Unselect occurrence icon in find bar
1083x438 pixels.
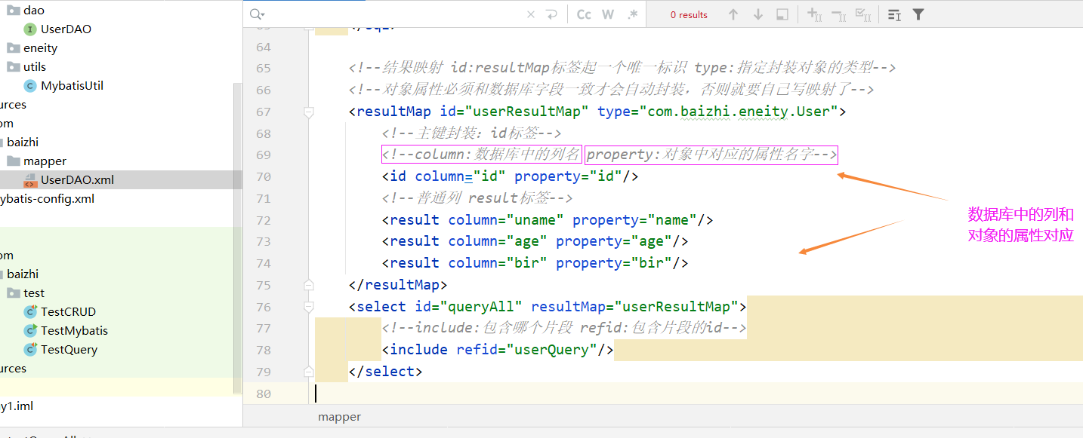coord(838,14)
